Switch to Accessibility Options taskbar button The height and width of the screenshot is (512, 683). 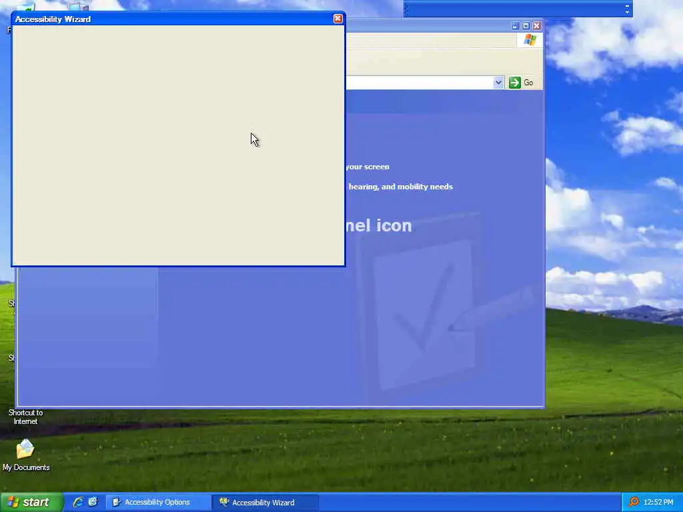(157, 503)
